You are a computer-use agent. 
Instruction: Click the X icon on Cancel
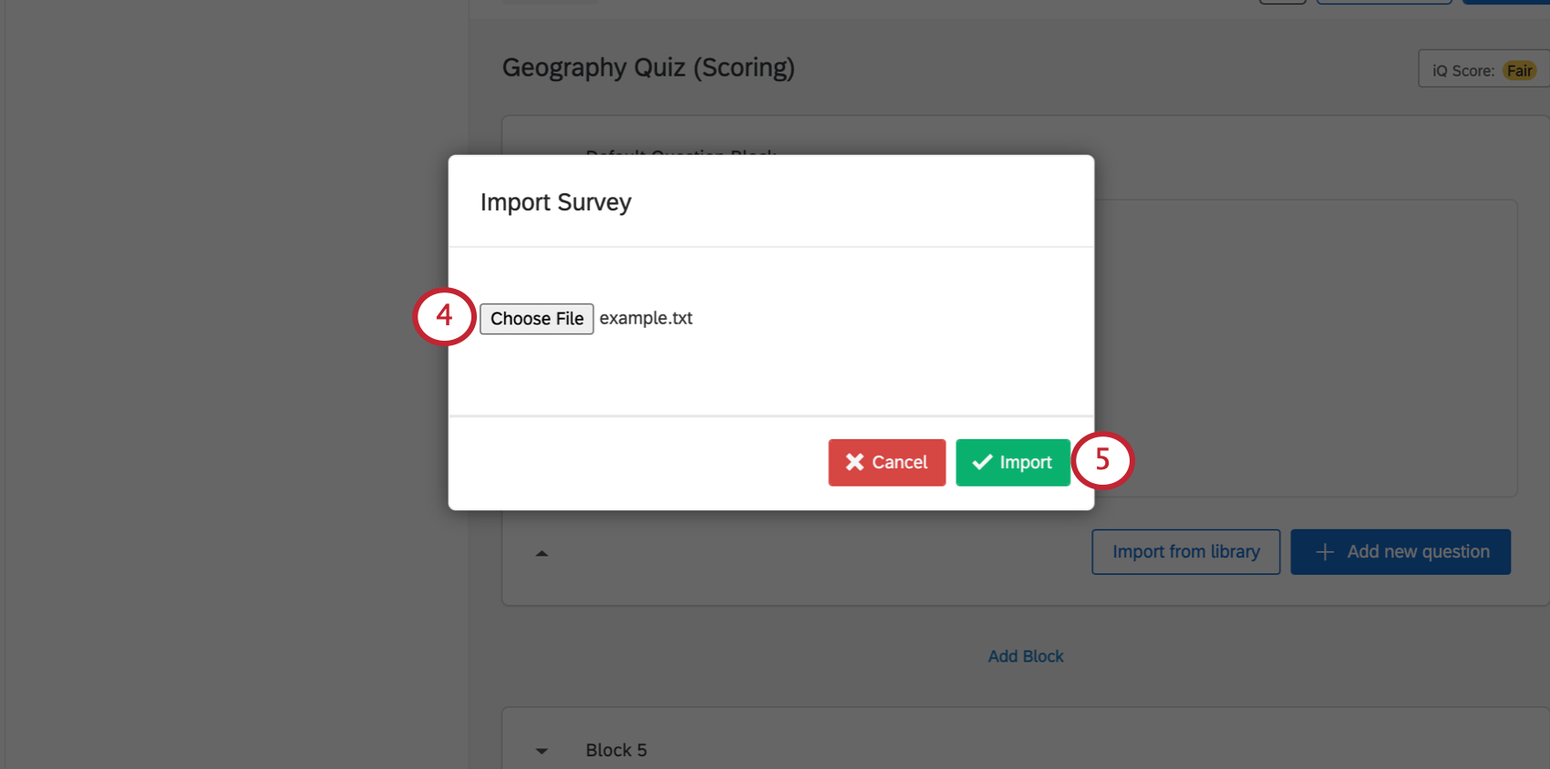(854, 462)
